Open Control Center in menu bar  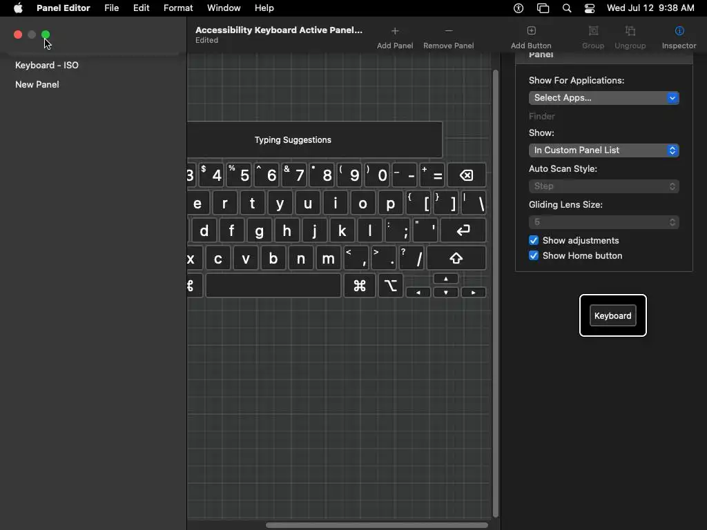click(x=590, y=8)
